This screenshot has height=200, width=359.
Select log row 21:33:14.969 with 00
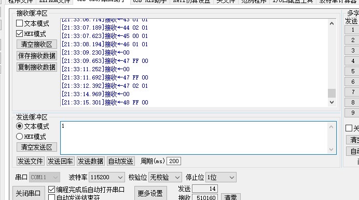(95, 94)
